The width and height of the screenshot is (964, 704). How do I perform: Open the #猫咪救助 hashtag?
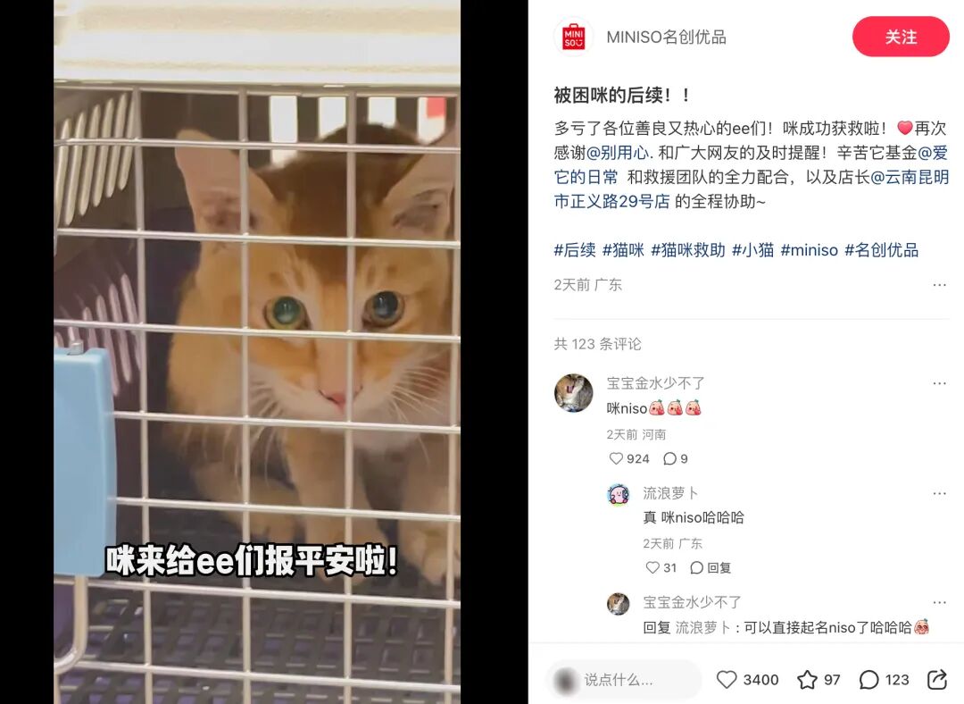[688, 250]
